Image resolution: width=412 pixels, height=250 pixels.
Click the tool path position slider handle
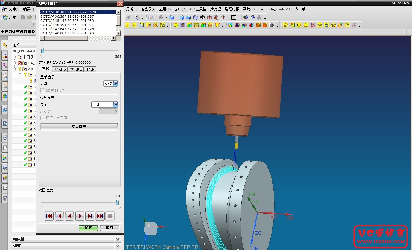pyautogui.click(x=42, y=50)
